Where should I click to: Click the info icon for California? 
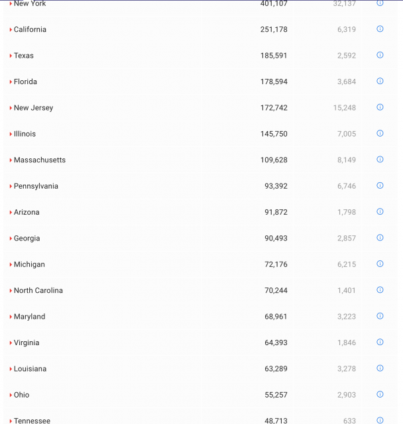[x=380, y=29]
